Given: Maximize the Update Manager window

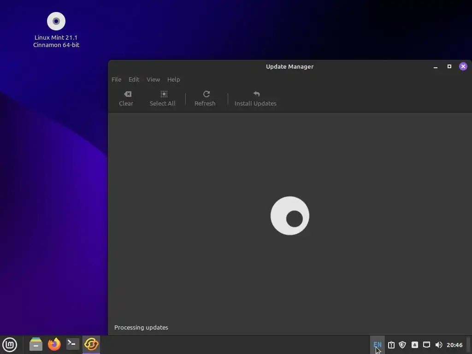Looking at the screenshot, I should coord(449,66).
